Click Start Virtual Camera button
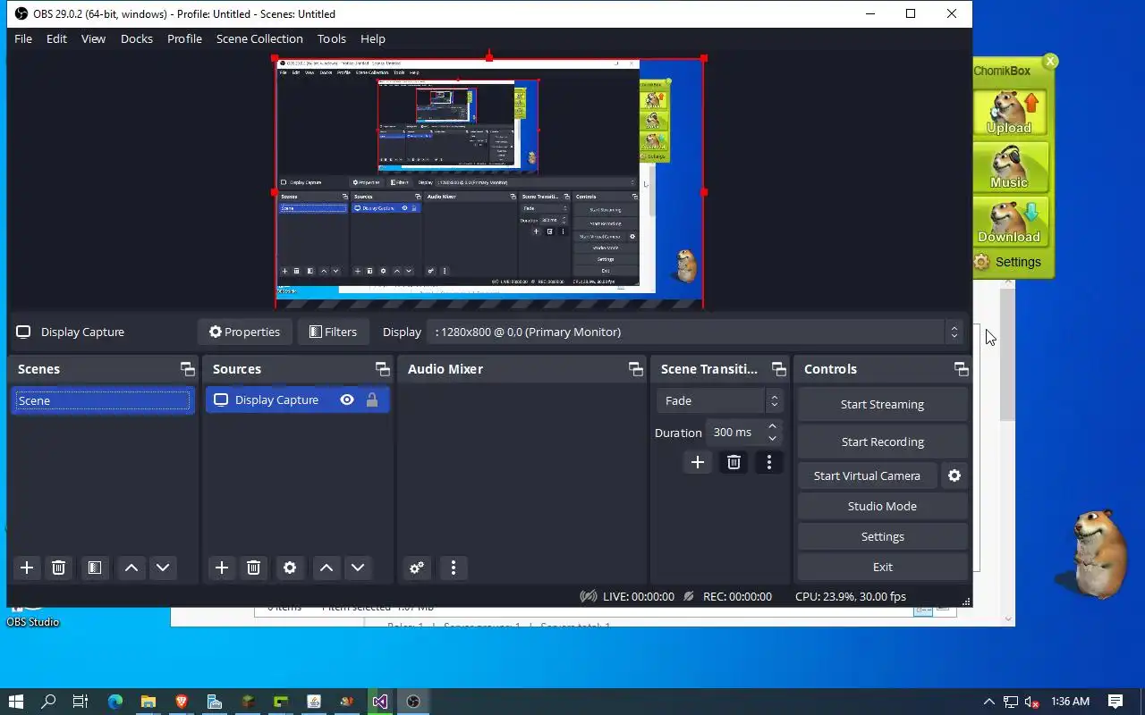This screenshot has height=715, width=1145. [867, 475]
